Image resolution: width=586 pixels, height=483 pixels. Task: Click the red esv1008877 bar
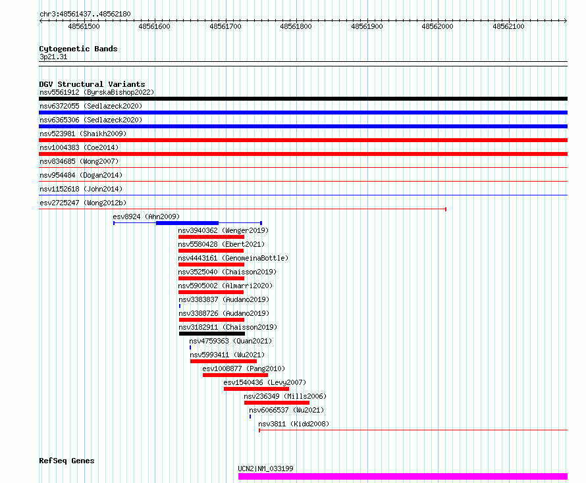[x=236, y=375]
